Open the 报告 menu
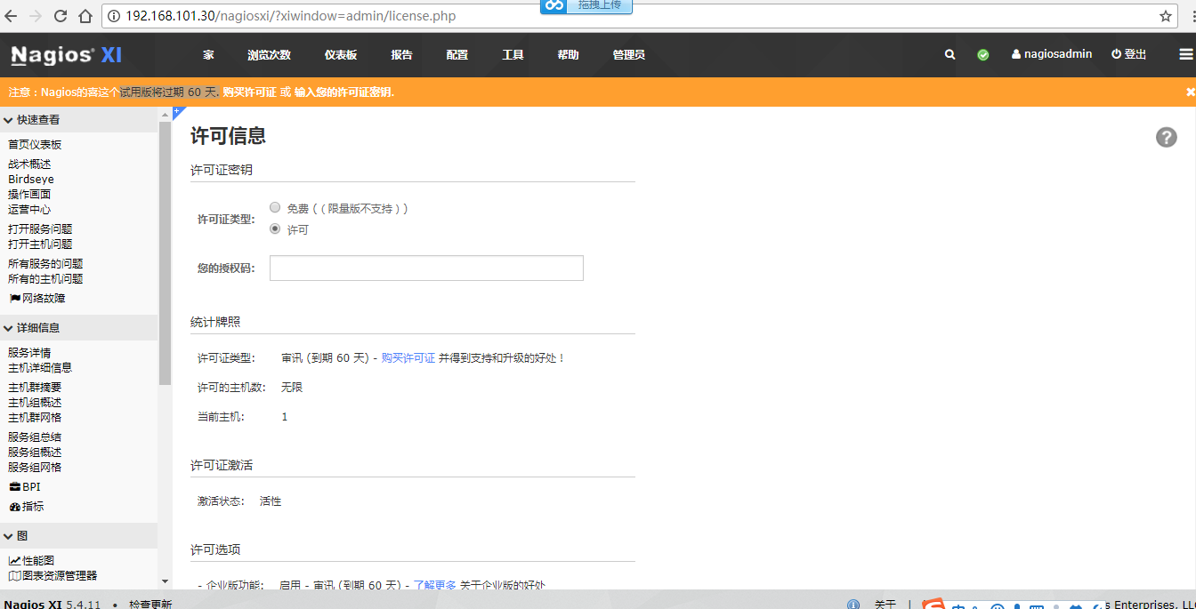 [x=401, y=55]
